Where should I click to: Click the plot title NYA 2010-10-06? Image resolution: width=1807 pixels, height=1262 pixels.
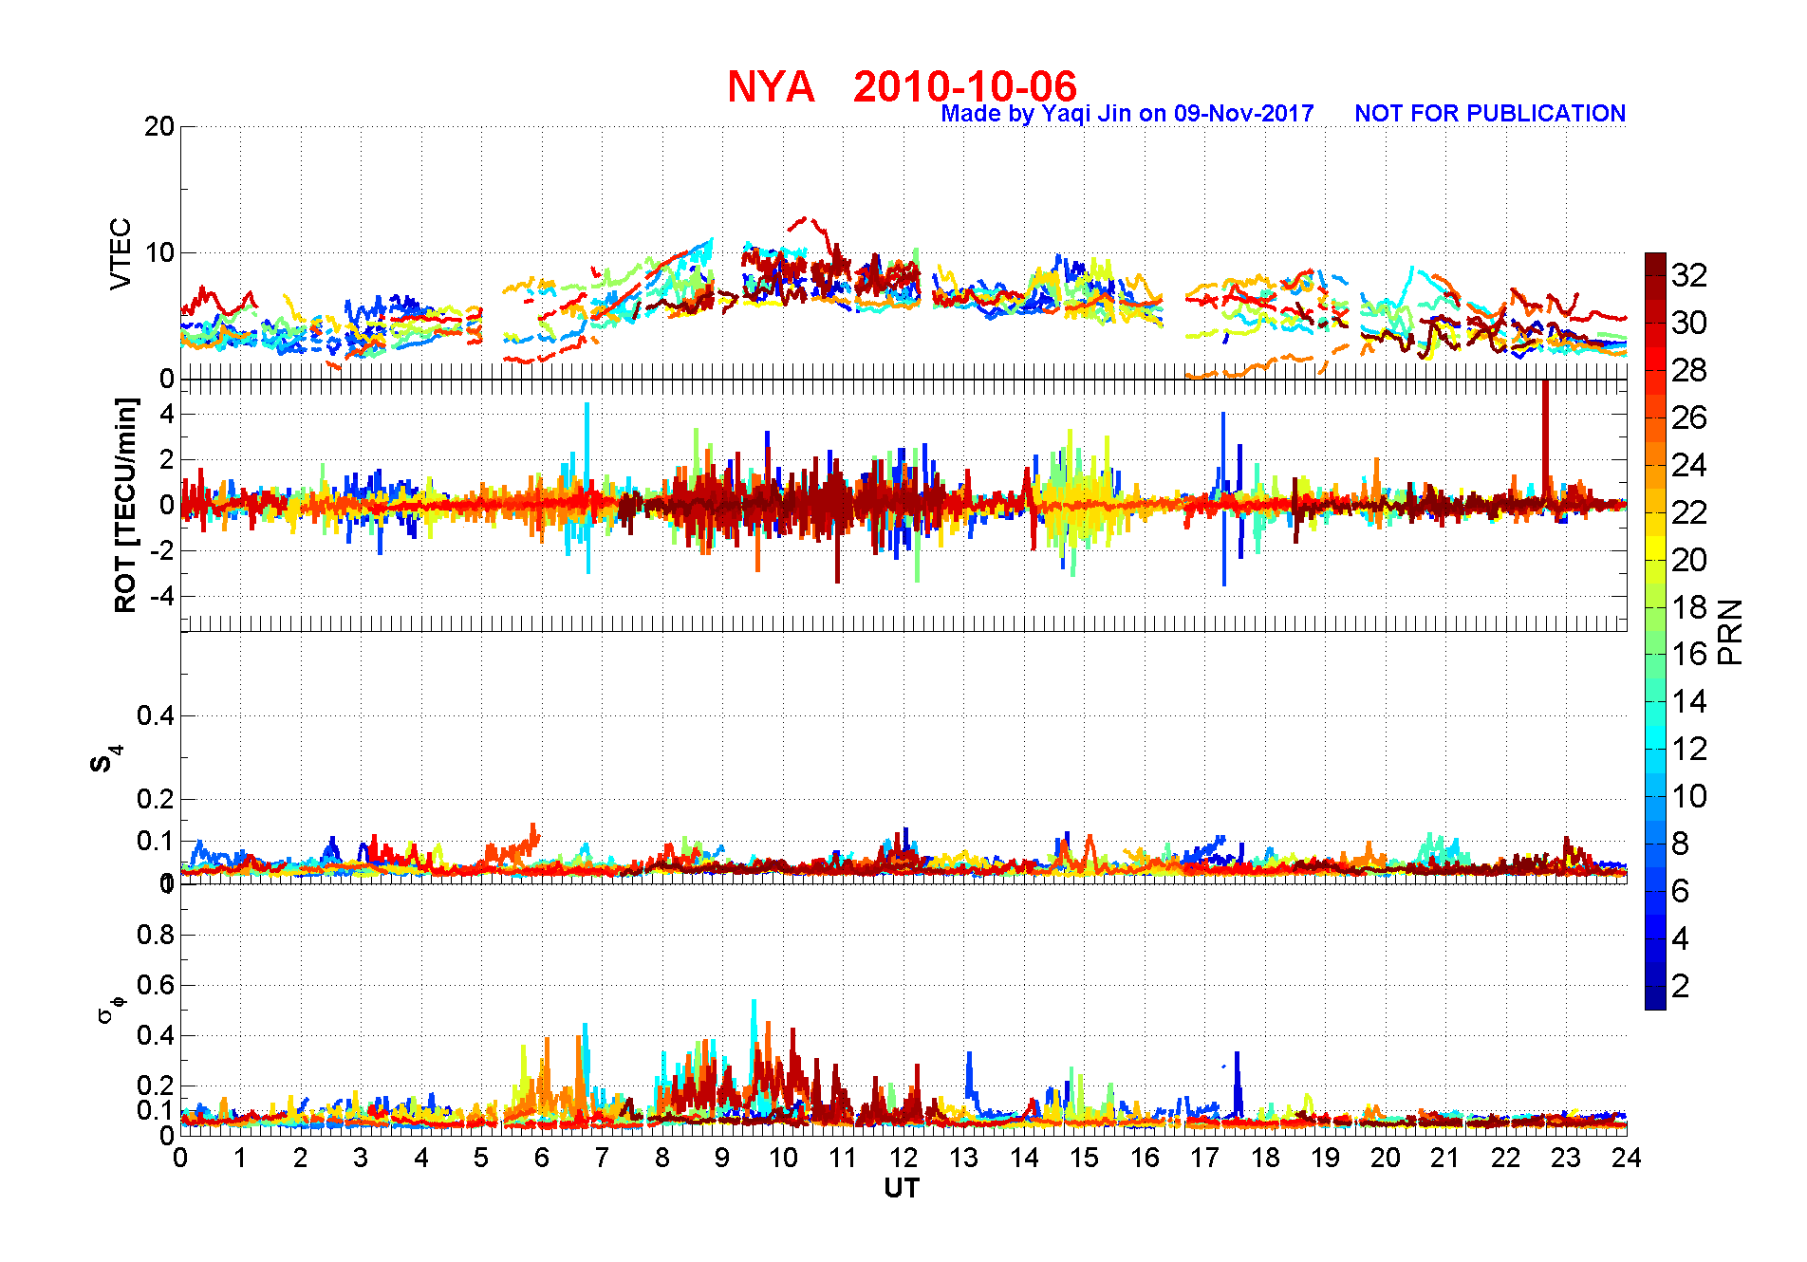coord(902,86)
